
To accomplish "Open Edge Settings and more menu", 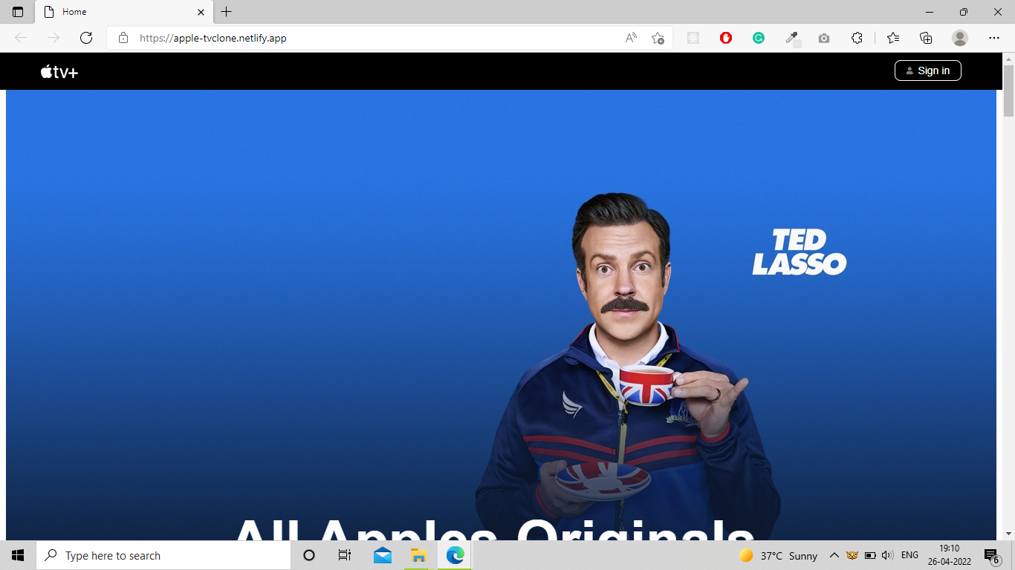I will coord(994,38).
